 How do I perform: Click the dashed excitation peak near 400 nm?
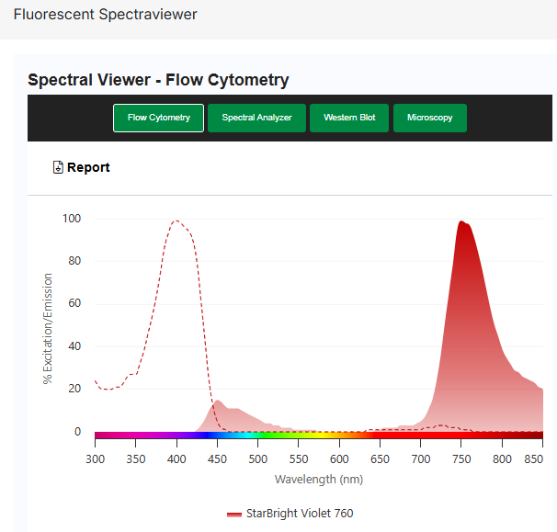[176, 221]
